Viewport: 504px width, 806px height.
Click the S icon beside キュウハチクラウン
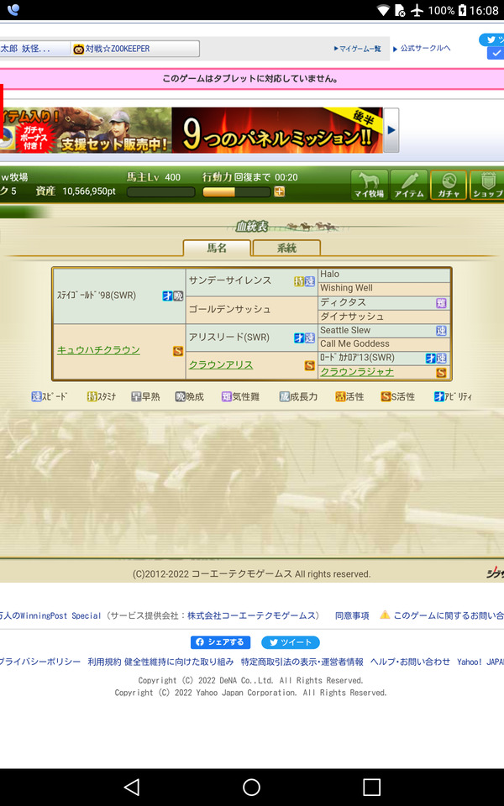pos(178,351)
